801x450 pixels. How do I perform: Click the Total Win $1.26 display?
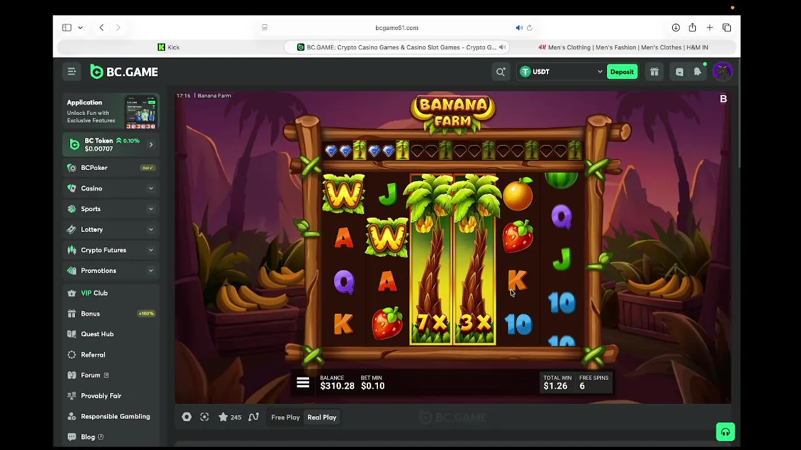(557, 382)
